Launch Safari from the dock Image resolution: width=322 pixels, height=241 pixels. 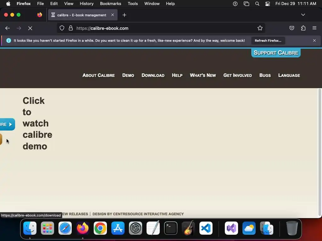tap(65, 228)
